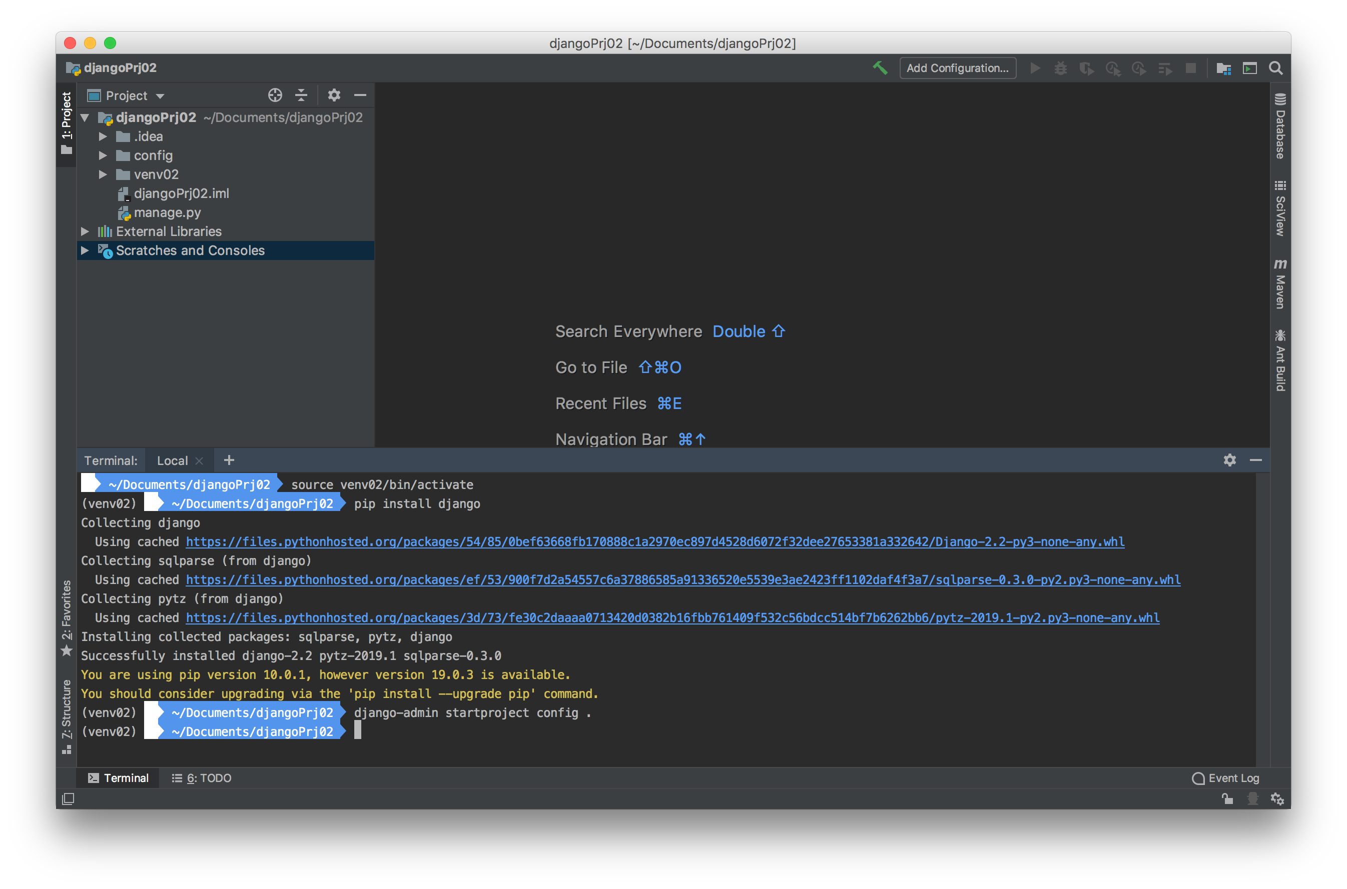
Task: Collapse the djangoPrj02 root folder
Action: (x=85, y=117)
